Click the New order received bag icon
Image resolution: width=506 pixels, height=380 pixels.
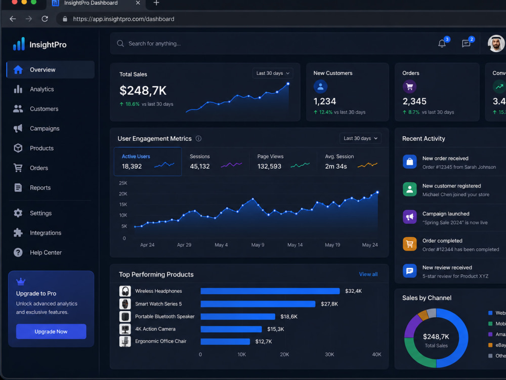click(409, 162)
